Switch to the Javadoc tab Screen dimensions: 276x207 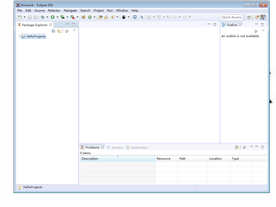click(115, 147)
